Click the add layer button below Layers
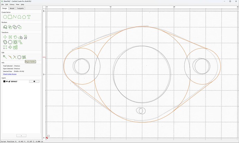The height and width of the screenshot is (143, 239). click(21, 135)
